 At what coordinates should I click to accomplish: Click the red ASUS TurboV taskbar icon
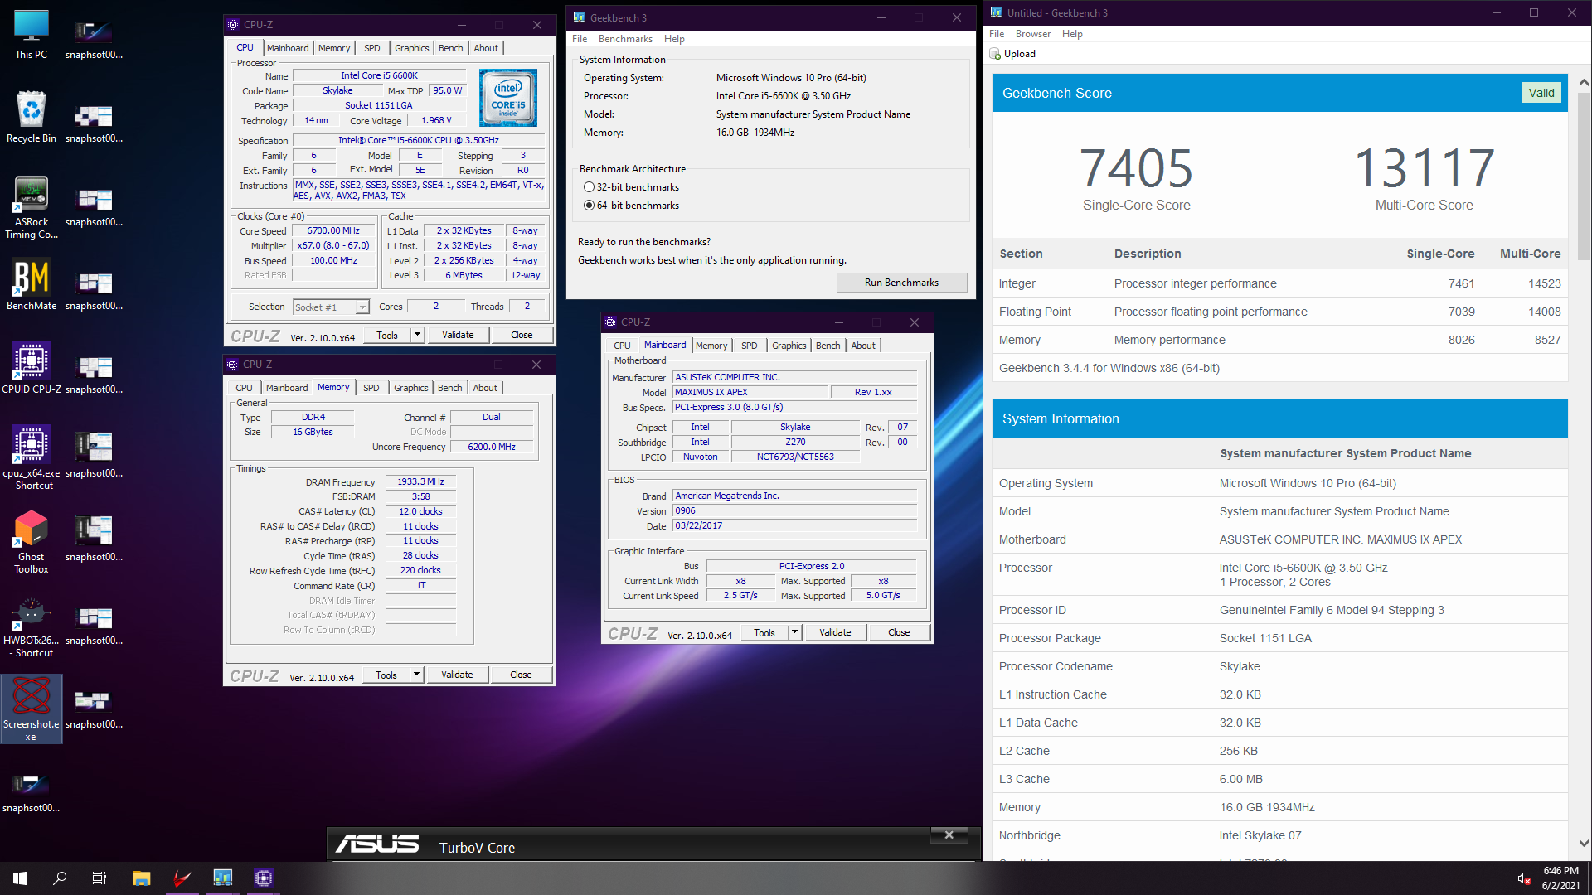182,878
